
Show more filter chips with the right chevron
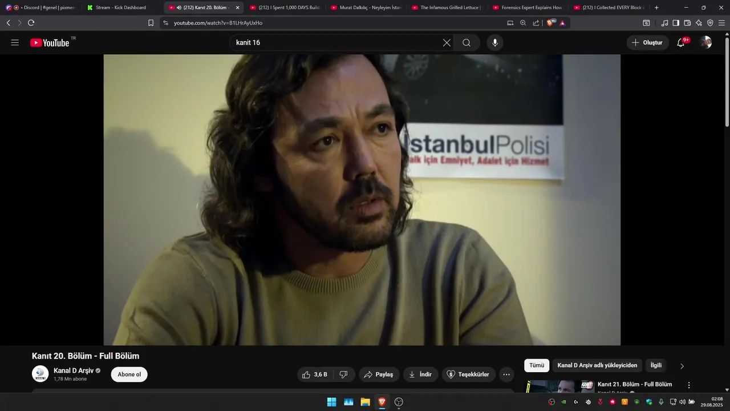click(x=682, y=366)
